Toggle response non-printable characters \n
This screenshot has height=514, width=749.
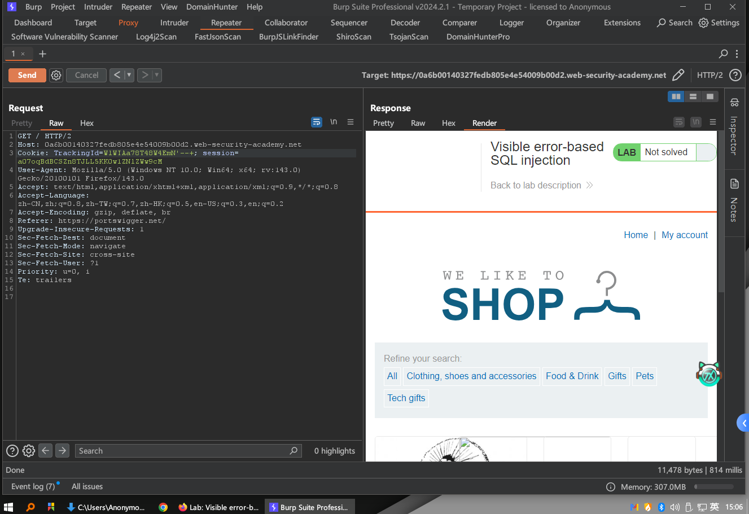pyautogui.click(x=696, y=122)
